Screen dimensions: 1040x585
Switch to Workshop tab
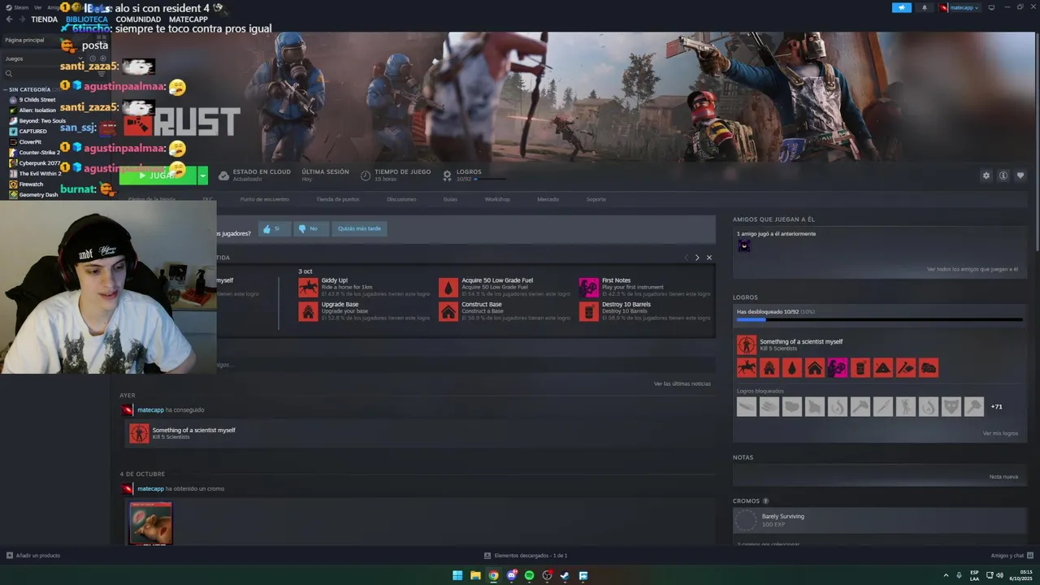pyautogui.click(x=497, y=199)
